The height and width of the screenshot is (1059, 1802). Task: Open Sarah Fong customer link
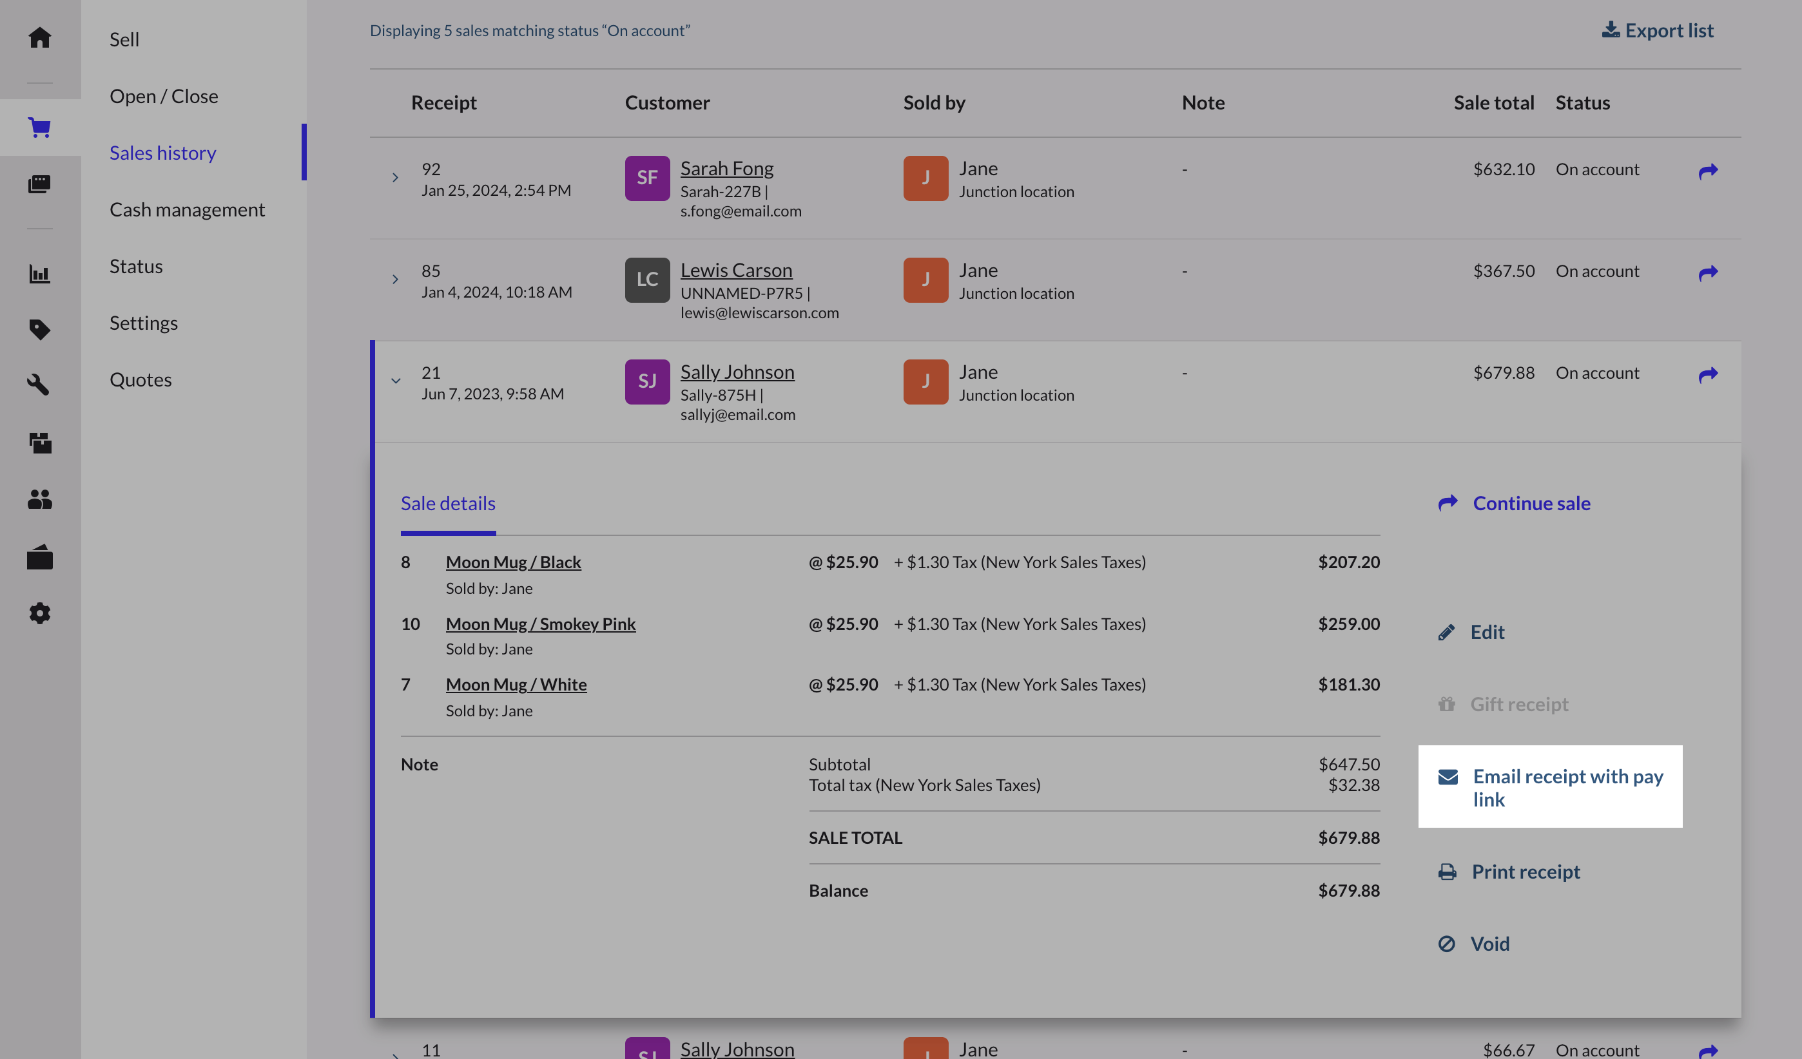726,169
